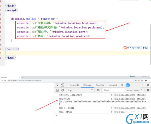Screen dimensions: 151x124
Task: Reload the page with refresh icon
Action: pos(5,81)
